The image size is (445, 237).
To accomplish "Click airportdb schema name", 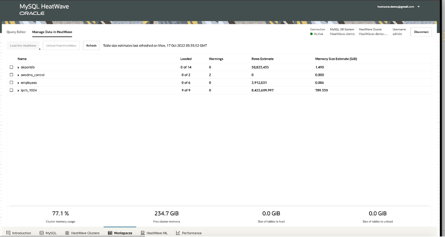I will (28, 67).
